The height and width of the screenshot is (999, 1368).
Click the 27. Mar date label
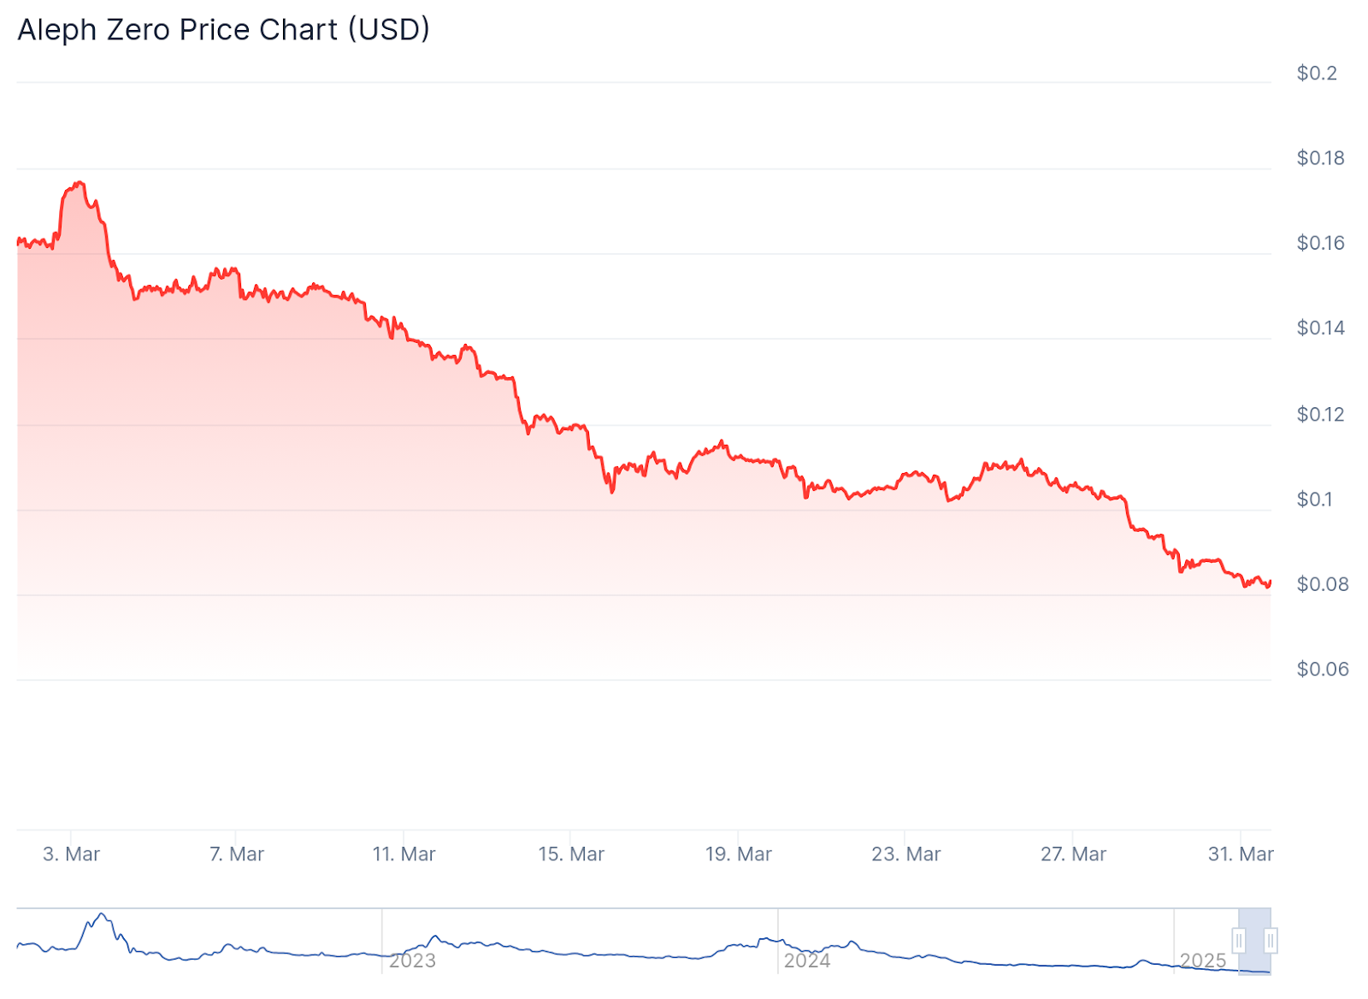coord(1073,854)
